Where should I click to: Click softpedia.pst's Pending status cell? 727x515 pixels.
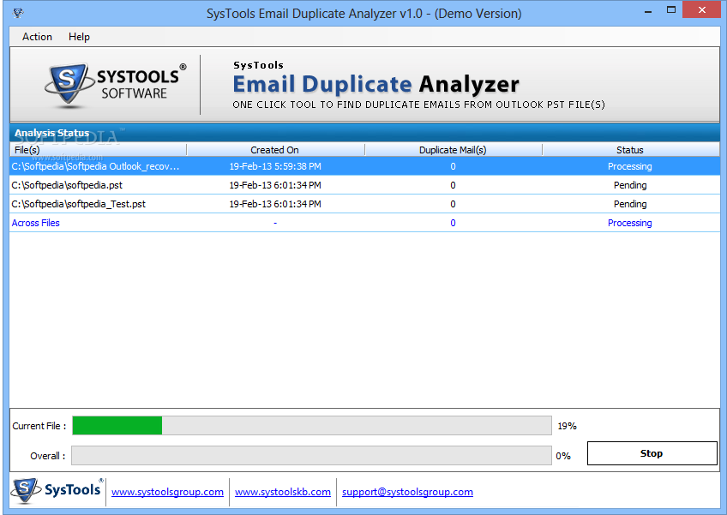630,185
